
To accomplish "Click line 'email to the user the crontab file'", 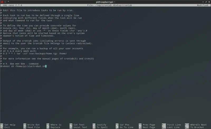I will (x=47, y=43).
